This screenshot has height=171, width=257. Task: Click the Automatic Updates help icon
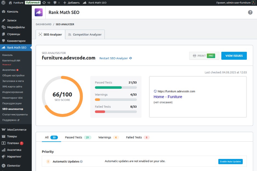[x=81, y=161]
